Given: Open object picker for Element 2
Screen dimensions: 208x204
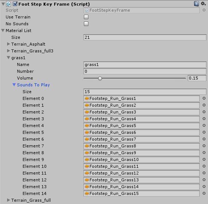Looking at the screenshot, I should 204,112.
